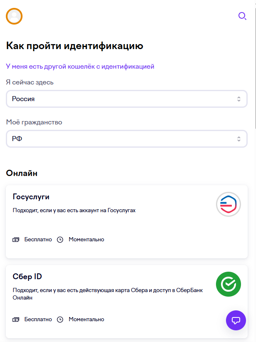Image resolution: width=256 pixels, height=342 pixels.
Task: Click Моментально label in Сбер ID card
Action: 86,319
